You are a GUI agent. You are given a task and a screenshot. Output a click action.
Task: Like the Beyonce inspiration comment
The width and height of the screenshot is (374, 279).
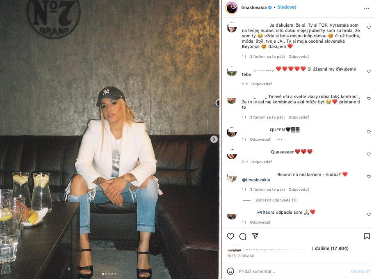(369, 27)
